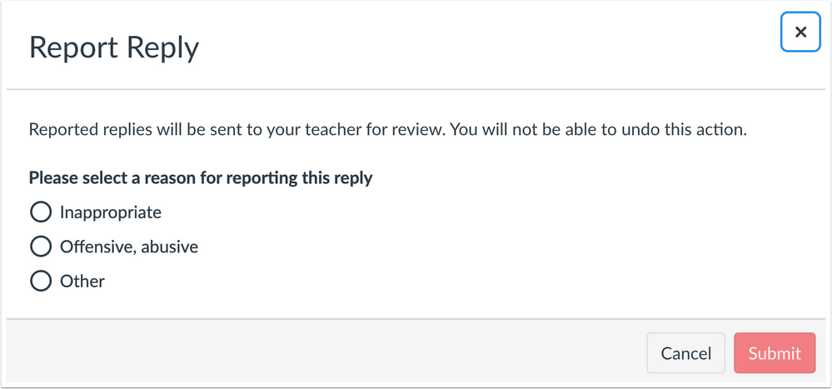Click the "Please select a reason" prompt
Viewport: 832px width, 389px height.
coord(201,177)
